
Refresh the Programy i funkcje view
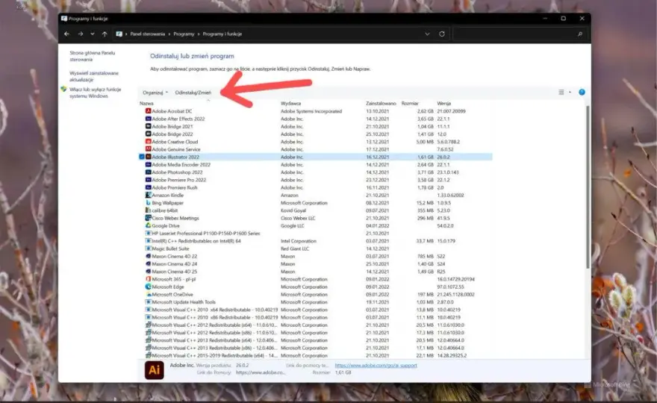coord(442,34)
